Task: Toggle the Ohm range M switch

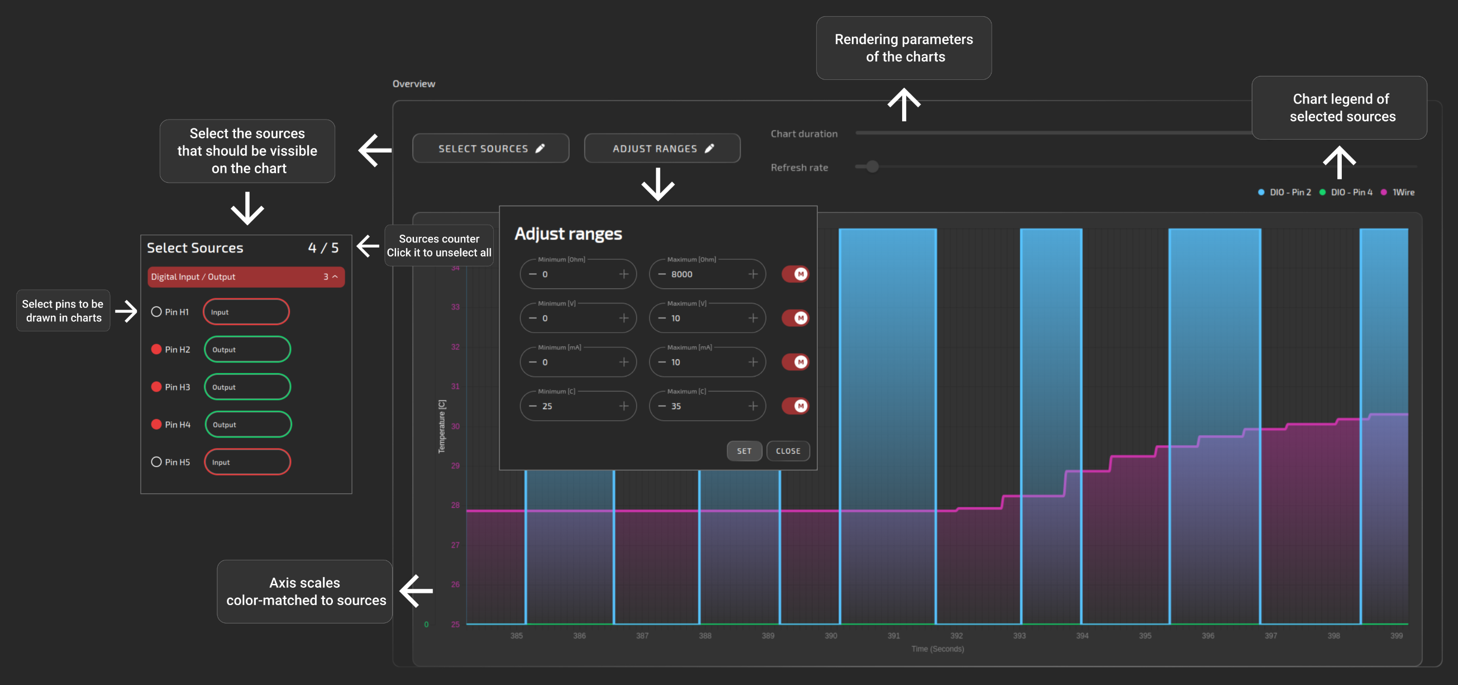Action: tap(795, 274)
